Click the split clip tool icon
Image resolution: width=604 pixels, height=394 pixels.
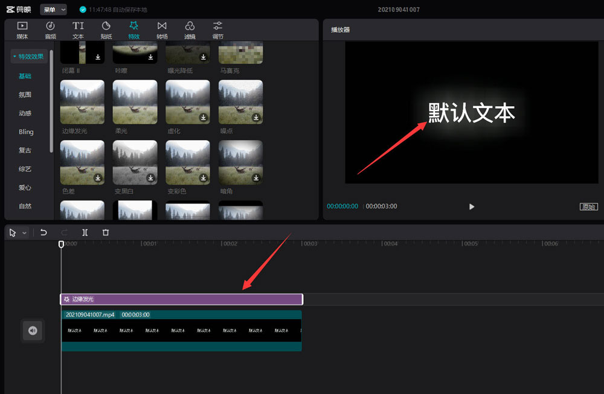click(x=85, y=232)
